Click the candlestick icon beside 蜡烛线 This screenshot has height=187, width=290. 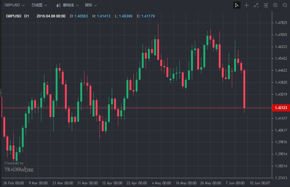pyautogui.click(x=58, y=5)
